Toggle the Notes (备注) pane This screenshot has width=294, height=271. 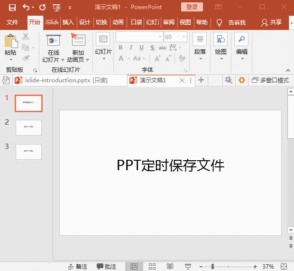point(78,266)
